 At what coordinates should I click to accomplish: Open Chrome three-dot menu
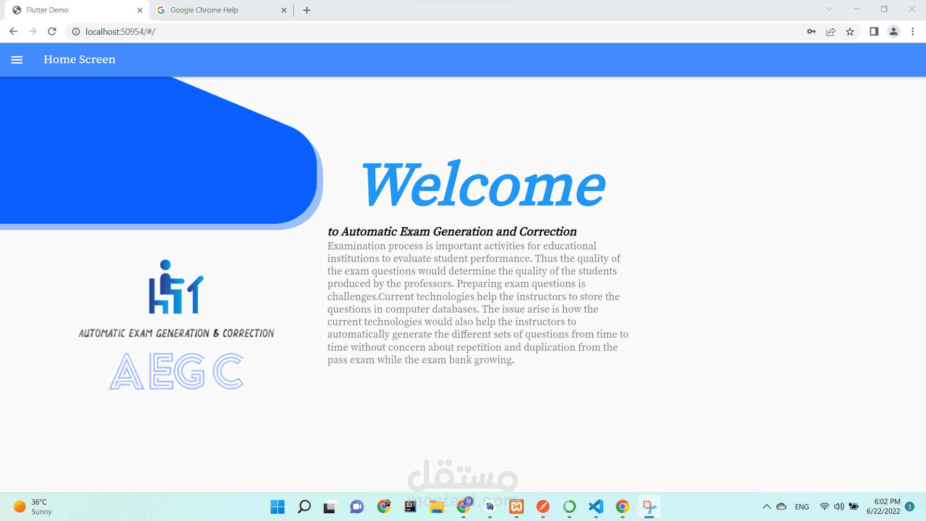912,31
